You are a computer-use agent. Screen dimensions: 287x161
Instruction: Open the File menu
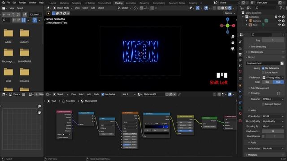[8, 3]
